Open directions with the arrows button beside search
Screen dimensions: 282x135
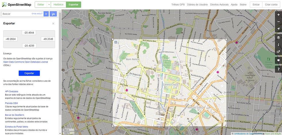point(53,14)
